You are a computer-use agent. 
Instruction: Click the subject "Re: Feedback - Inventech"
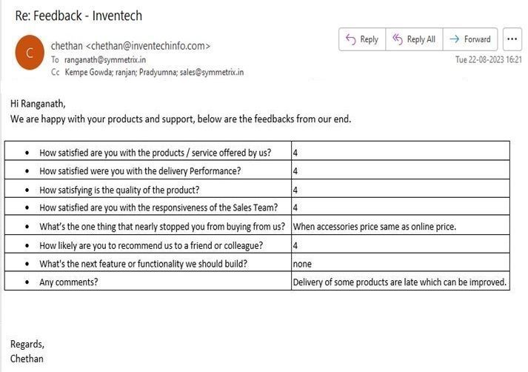78,16
